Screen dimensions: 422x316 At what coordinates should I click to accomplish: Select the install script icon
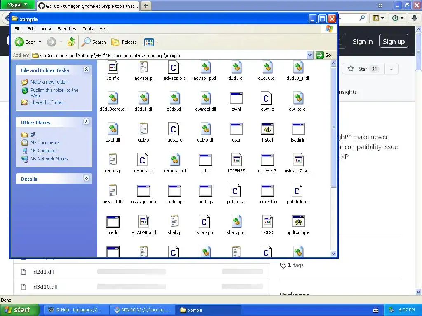tap(267, 129)
